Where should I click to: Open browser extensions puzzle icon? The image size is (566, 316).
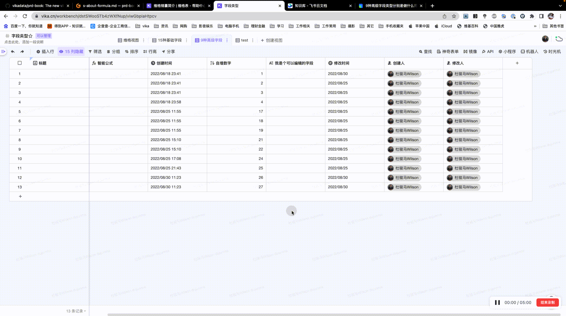(x=532, y=16)
